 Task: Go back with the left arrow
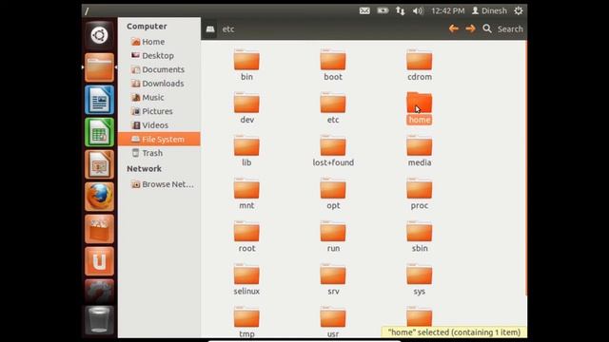(x=453, y=28)
